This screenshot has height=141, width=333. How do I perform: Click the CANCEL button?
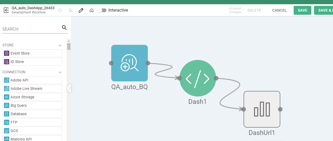click(x=279, y=10)
